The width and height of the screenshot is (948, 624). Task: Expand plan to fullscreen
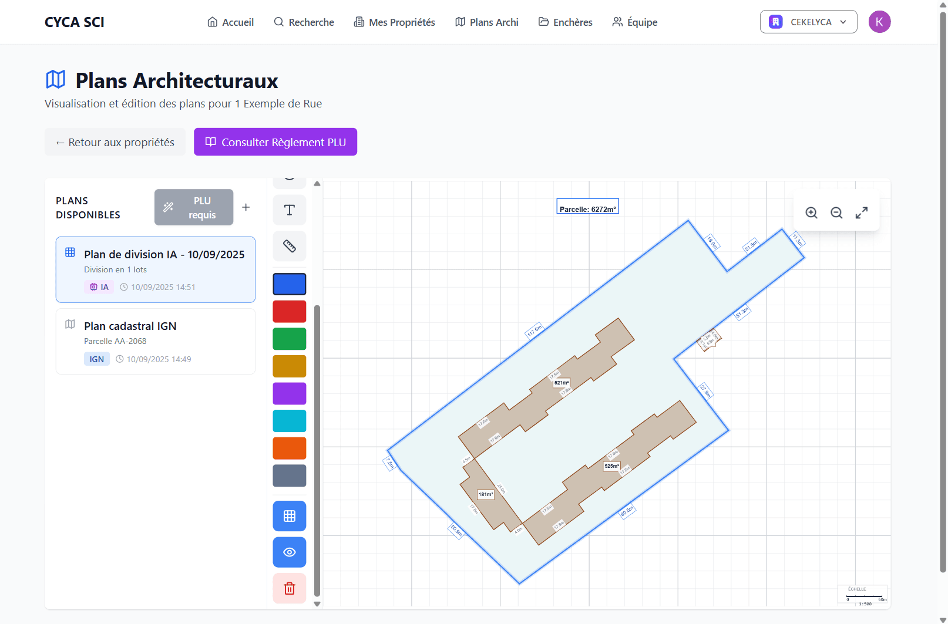pos(862,213)
